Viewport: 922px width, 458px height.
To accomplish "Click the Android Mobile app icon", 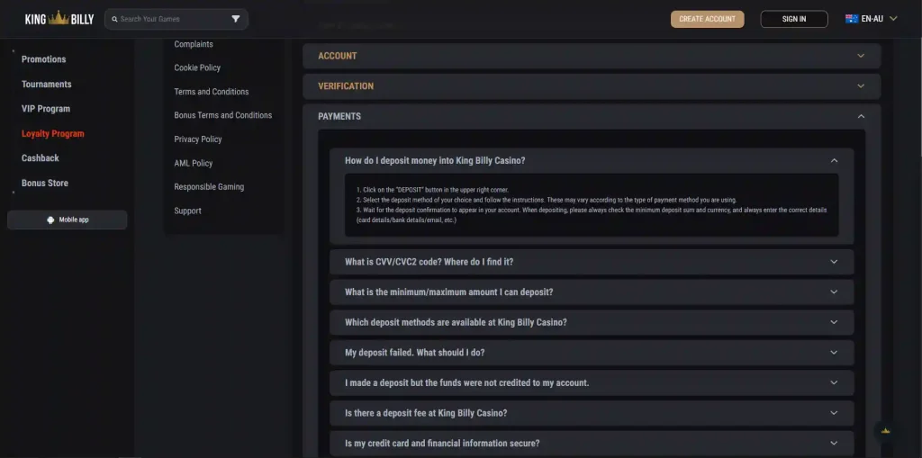I will [x=50, y=220].
